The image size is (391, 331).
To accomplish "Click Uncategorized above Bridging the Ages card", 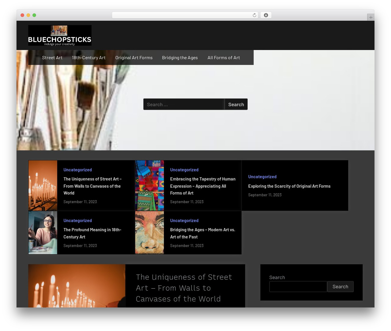I will (x=184, y=220).
